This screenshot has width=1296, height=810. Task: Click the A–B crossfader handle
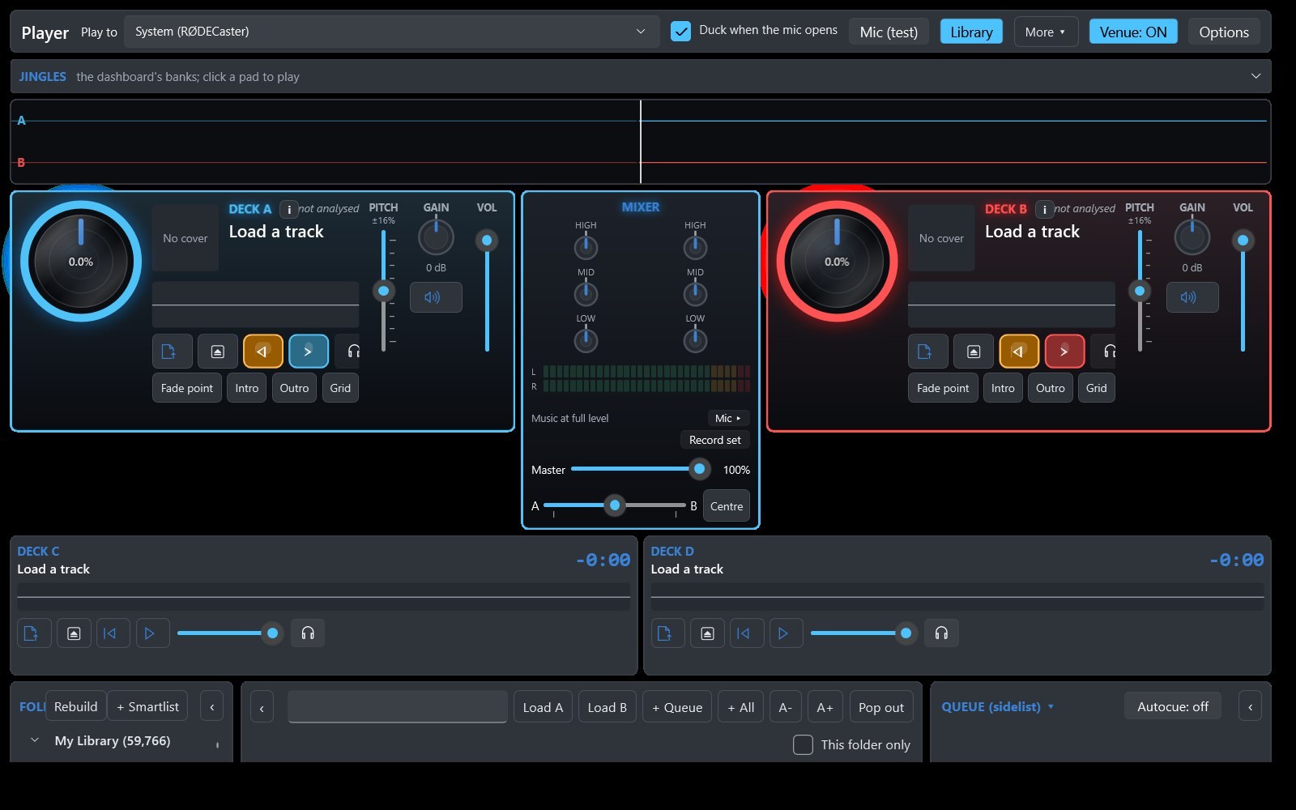click(615, 505)
